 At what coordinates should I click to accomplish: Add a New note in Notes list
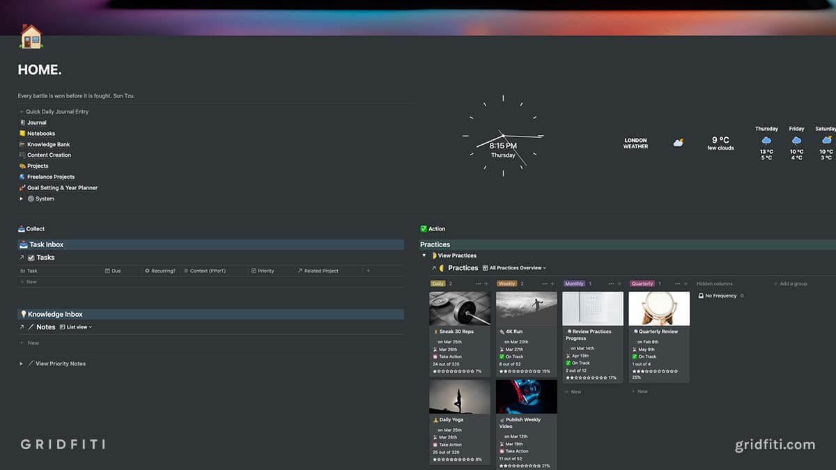pos(30,343)
